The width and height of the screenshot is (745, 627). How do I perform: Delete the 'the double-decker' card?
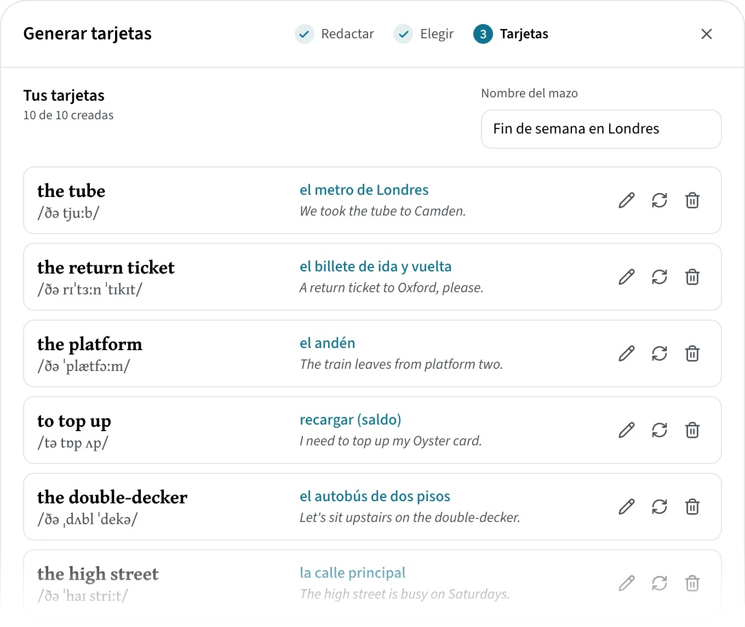pos(692,507)
